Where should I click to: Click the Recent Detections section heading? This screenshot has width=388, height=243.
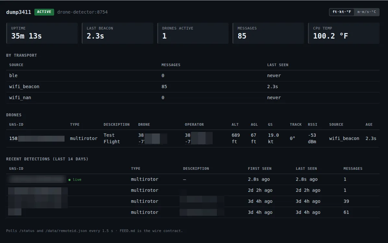click(x=47, y=159)
